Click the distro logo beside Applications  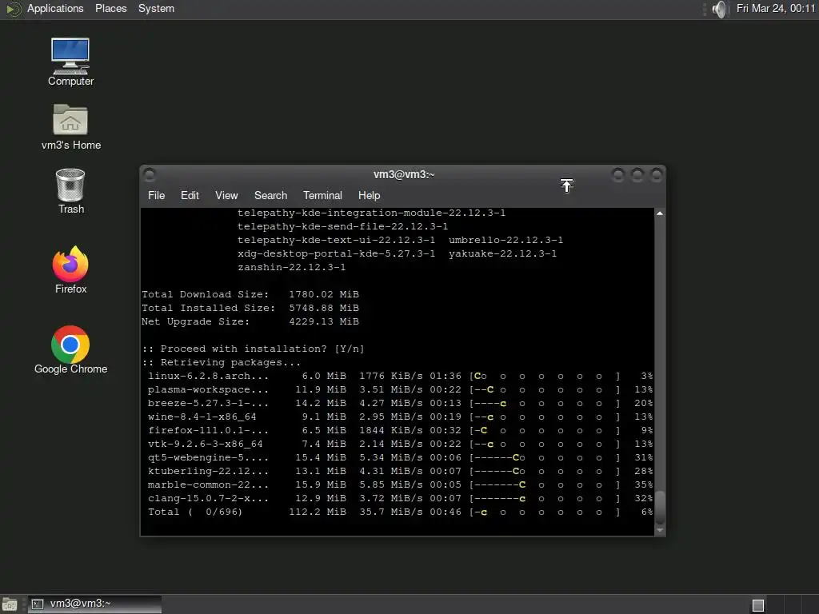14,9
